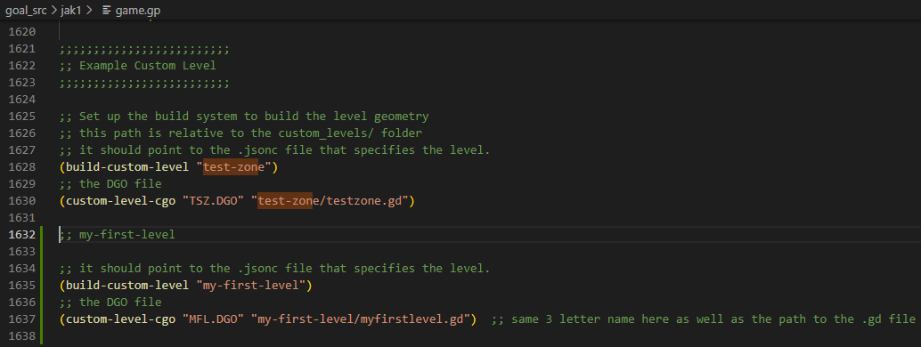921x347 pixels.
Task: Open the goal_src breadcrumb folder
Action: (27, 11)
